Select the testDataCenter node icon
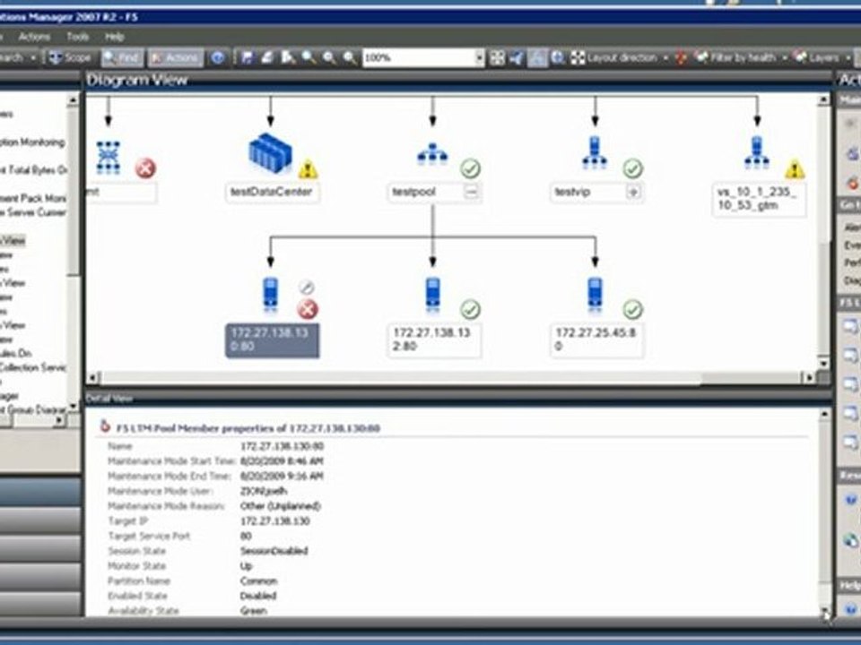 coord(270,153)
